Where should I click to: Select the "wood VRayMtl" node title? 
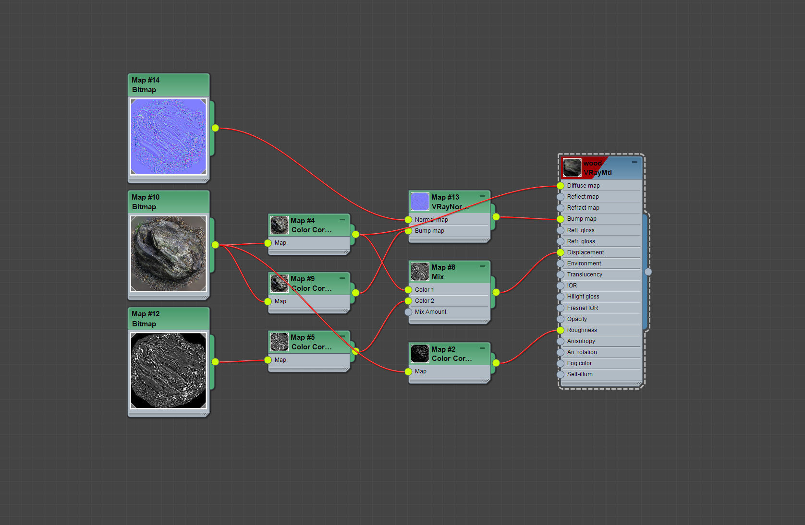tap(598, 168)
